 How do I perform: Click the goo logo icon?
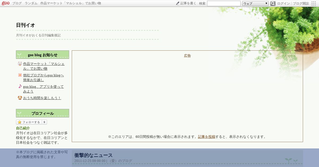[x=6, y=3]
